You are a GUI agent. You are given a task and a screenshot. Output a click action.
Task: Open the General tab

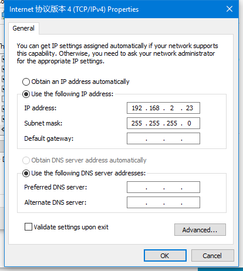(23, 28)
